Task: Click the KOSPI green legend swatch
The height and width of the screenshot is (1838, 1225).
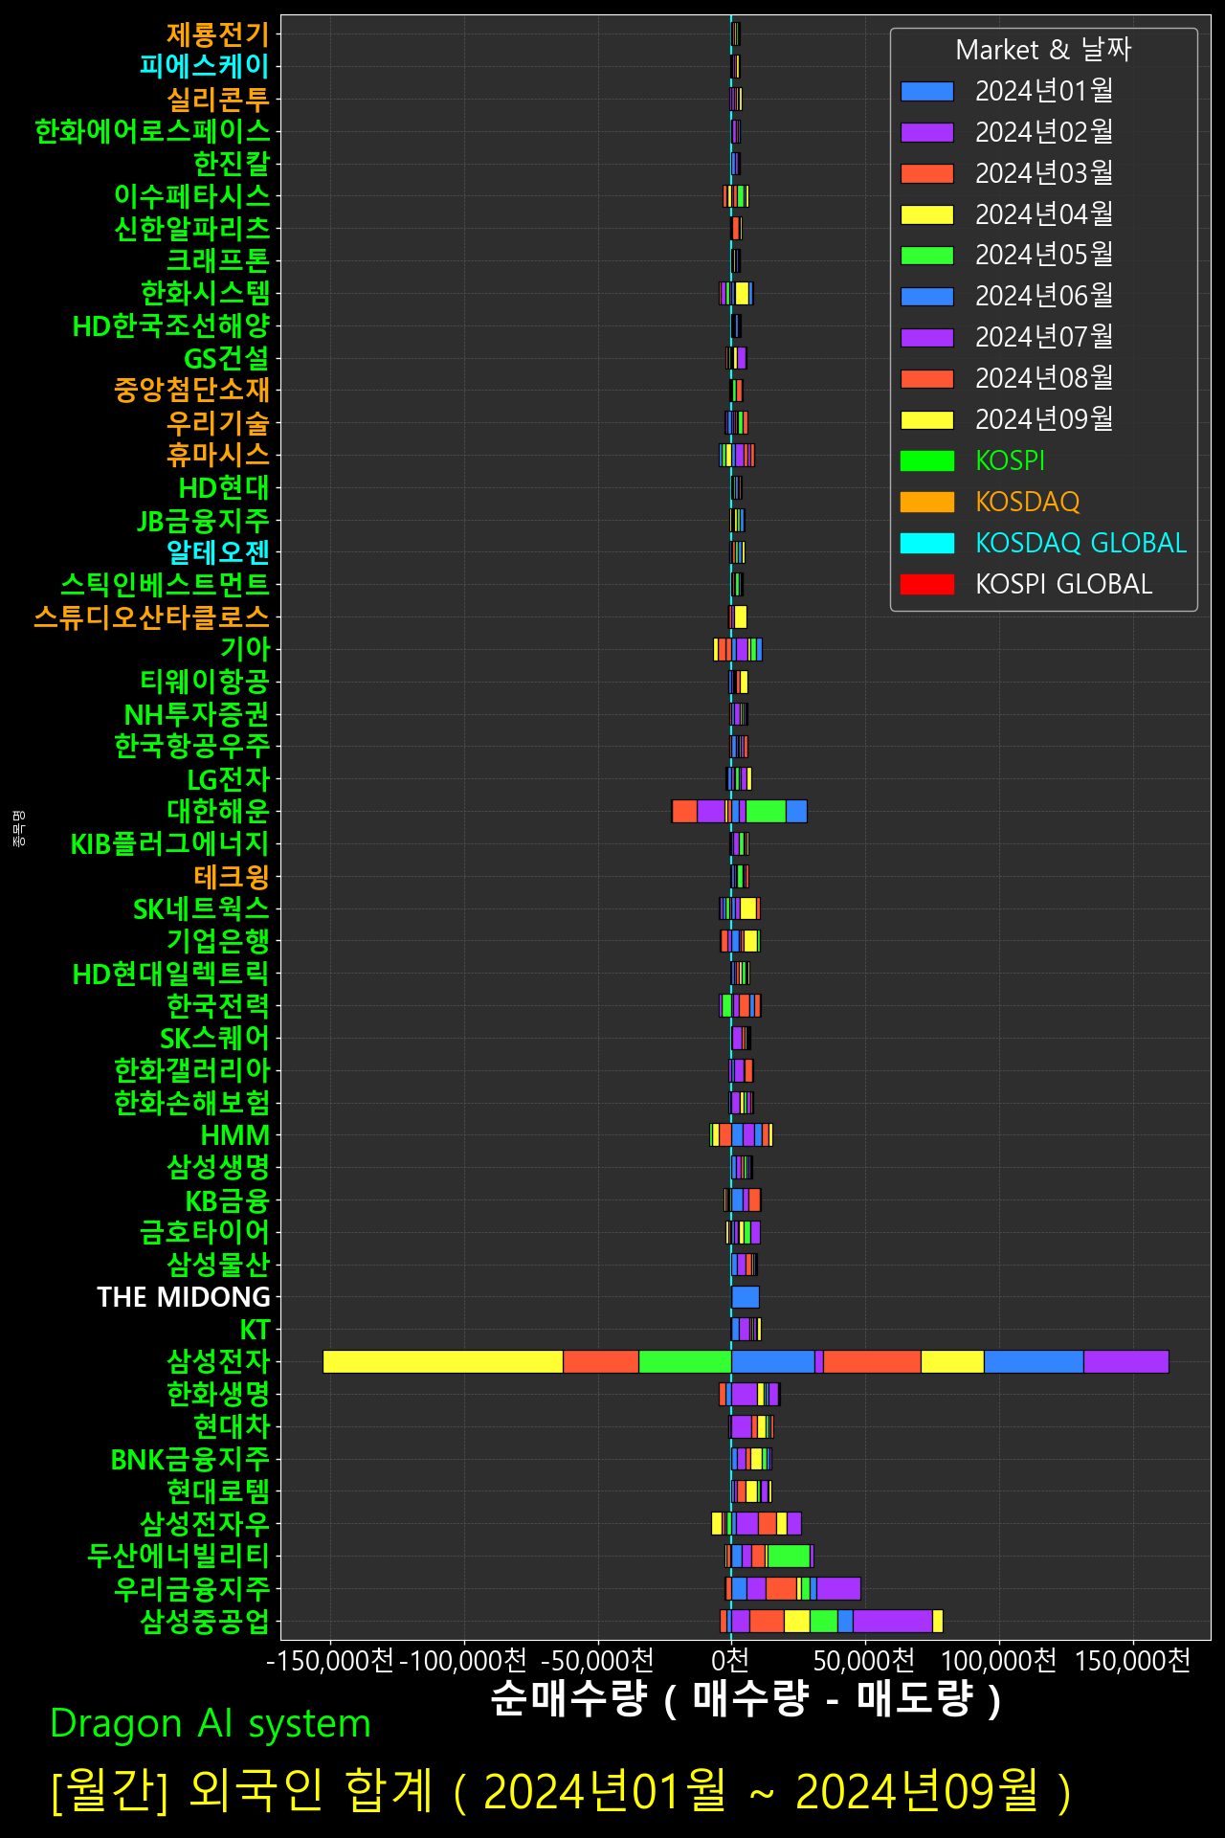Action: pos(926,460)
